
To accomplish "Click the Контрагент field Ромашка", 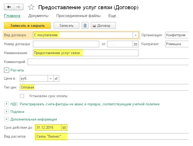I will click(177, 44).
